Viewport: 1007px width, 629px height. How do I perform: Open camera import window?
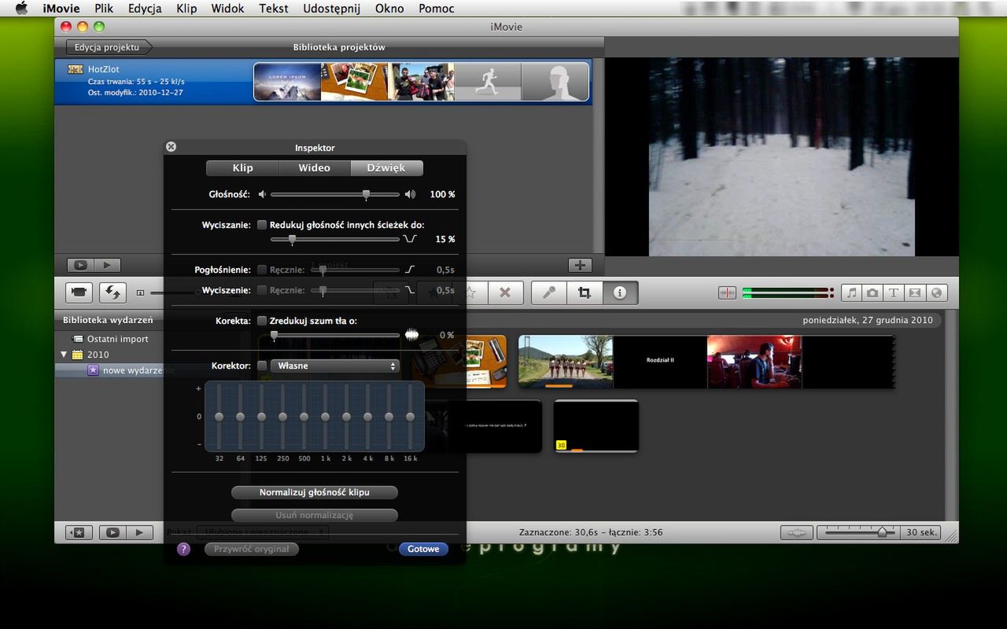click(x=79, y=292)
